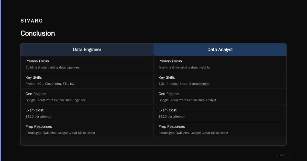Click Exam Cost label under Data Engineer
Image resolution: width=307 pixels, height=161 pixels.
[x=35, y=110]
